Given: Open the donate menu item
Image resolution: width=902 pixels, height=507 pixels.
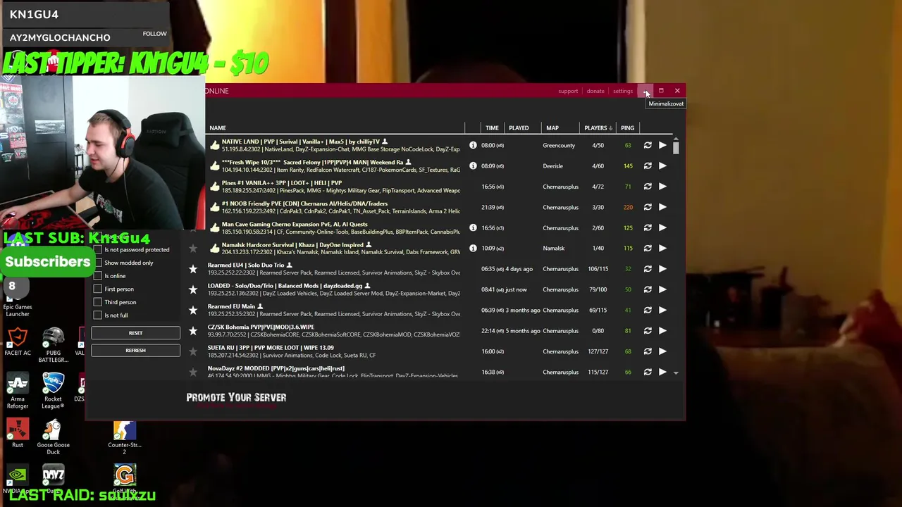Looking at the screenshot, I should pos(595,91).
